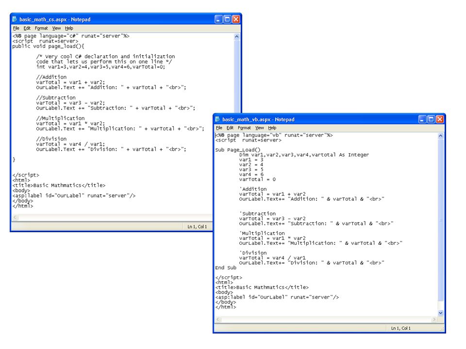Click the 'Division comment in VB file

pos(253,253)
